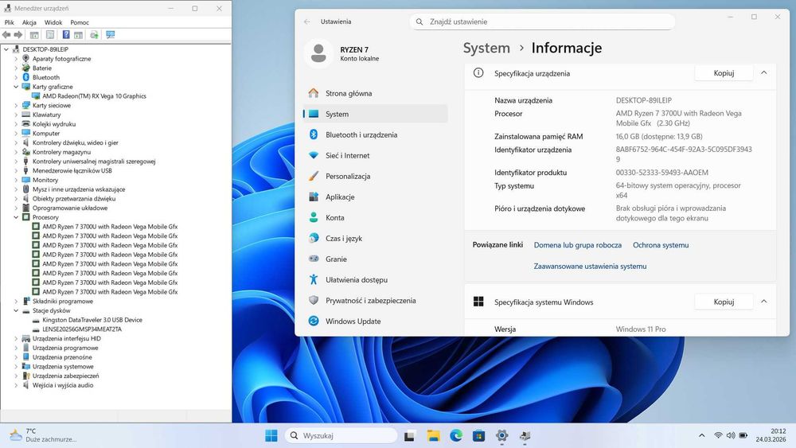Screen dimensions: 796x448
Task: Click Kopiuj next to Specyfikacja urządzenia
Action: click(724, 73)
